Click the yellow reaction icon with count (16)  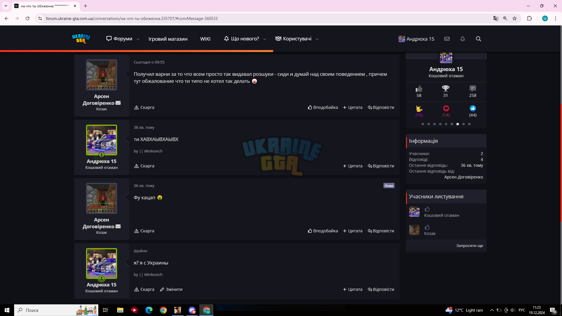coord(419,109)
